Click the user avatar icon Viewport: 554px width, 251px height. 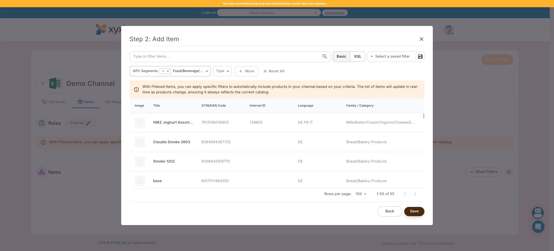(448, 30)
